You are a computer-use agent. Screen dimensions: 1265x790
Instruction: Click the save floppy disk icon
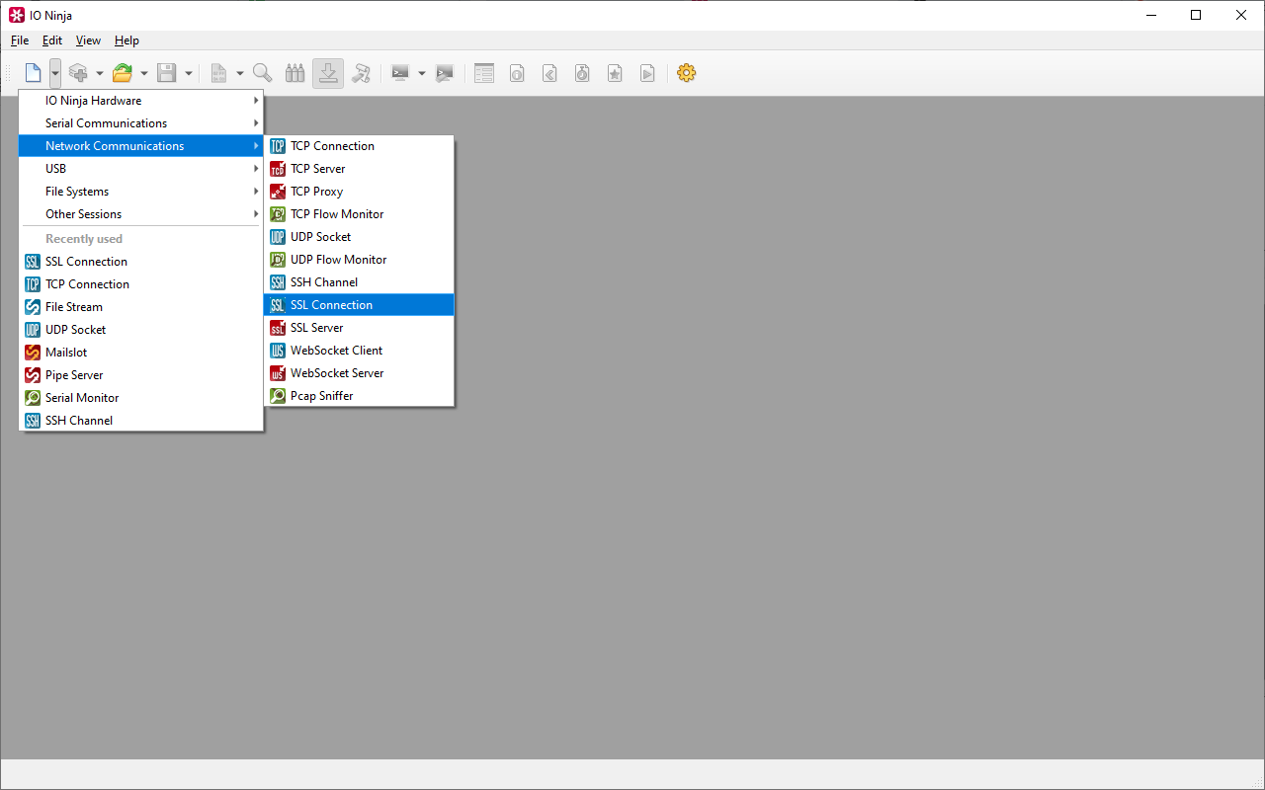[167, 73]
